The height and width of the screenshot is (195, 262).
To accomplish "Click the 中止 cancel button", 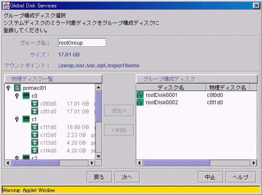I will [x=210, y=177].
